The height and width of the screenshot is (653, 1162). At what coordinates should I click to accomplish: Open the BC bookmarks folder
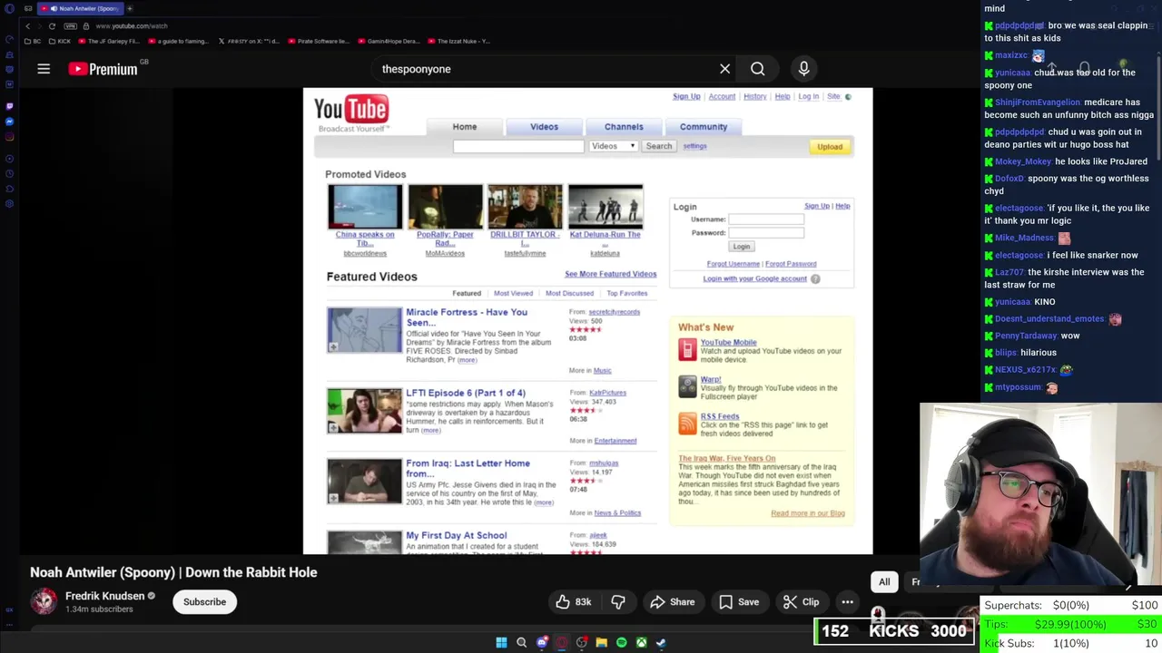pos(33,41)
